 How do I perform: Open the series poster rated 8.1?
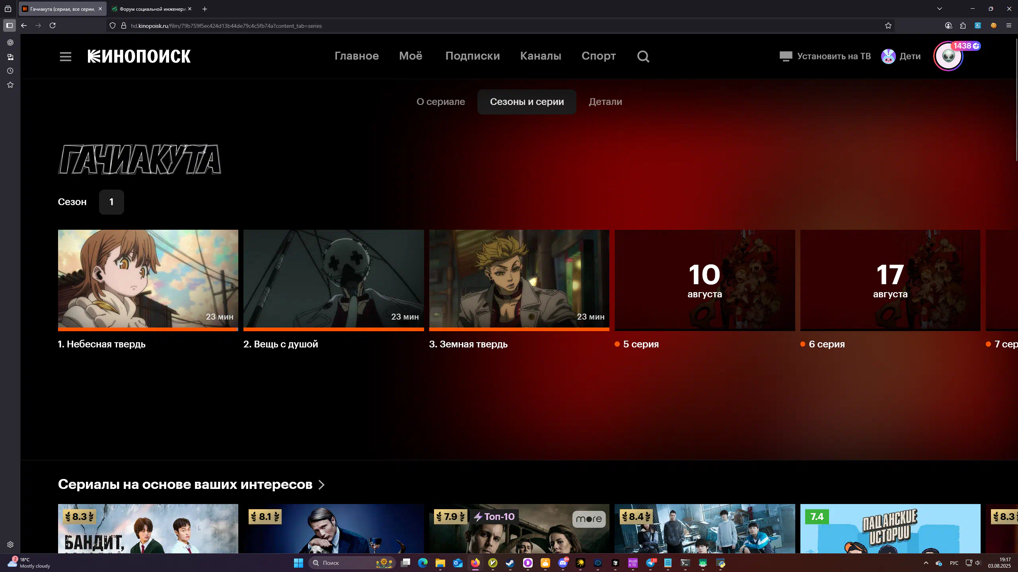pos(333,529)
